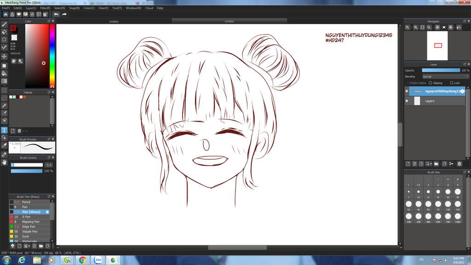
Task: Select the Select Eraser tool
Action: 4,121
